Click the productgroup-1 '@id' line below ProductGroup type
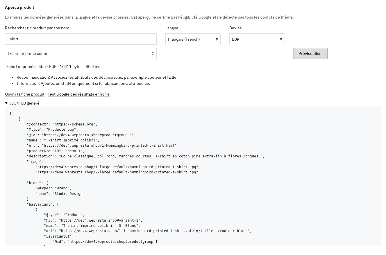 click(81, 135)
